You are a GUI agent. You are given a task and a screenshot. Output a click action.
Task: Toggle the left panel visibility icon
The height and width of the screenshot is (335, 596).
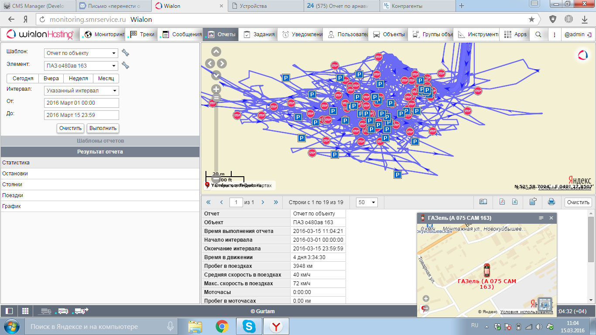coord(9,311)
